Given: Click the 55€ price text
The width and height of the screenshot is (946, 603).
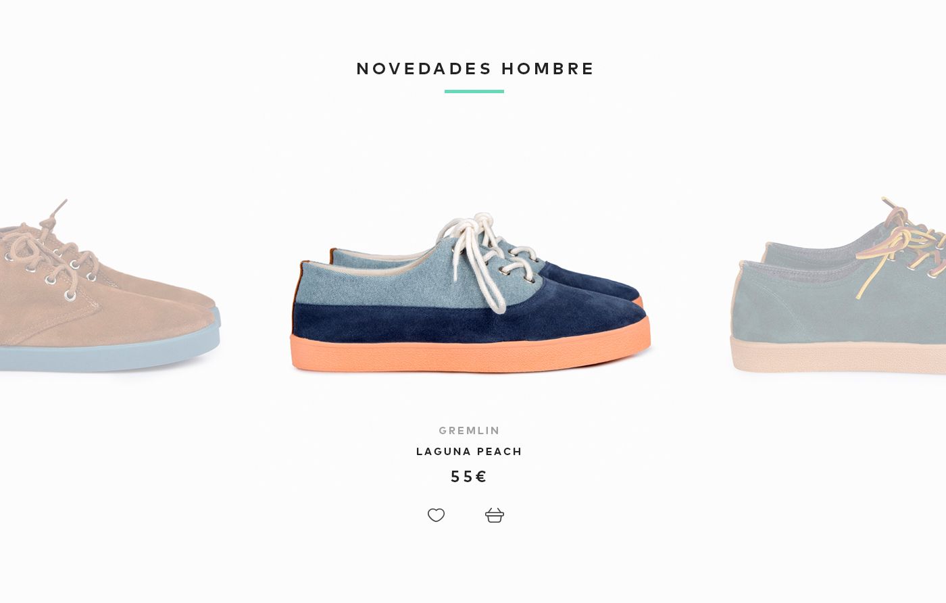Looking at the screenshot, I should tap(469, 477).
